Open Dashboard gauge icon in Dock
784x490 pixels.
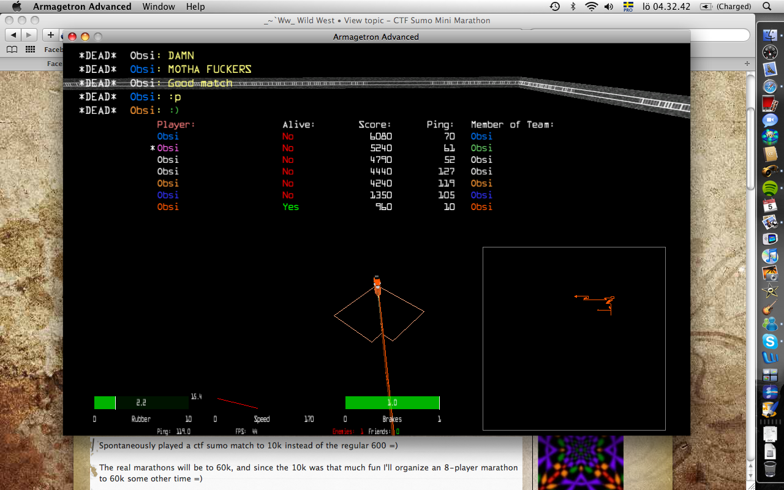click(770, 53)
